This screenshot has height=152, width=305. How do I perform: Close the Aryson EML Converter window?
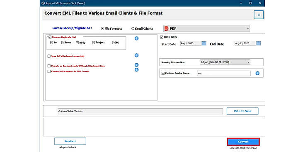pyautogui.click(x=260, y=3)
